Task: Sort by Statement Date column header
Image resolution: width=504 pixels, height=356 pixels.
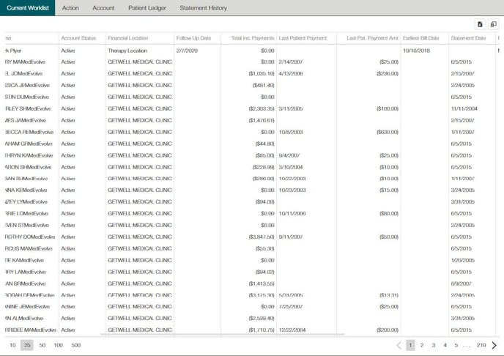Action: click(468, 37)
